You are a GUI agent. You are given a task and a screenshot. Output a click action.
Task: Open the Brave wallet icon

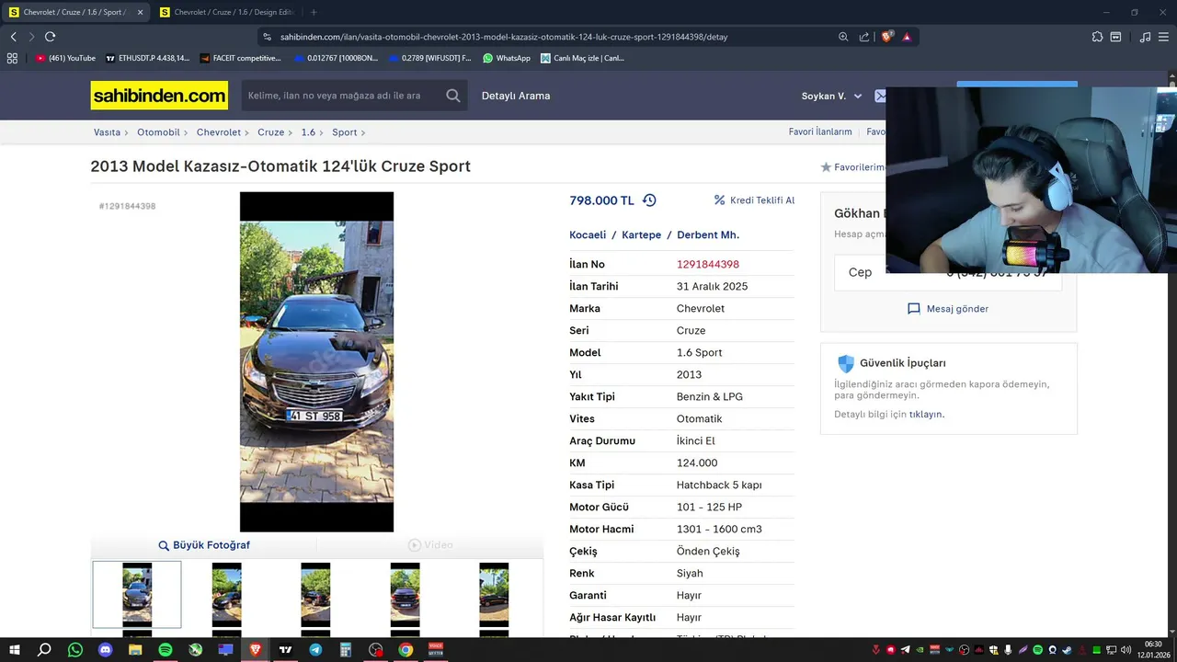pyautogui.click(x=1115, y=37)
